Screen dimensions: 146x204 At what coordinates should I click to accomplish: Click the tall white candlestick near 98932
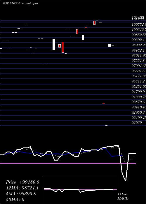pos(54,44)
